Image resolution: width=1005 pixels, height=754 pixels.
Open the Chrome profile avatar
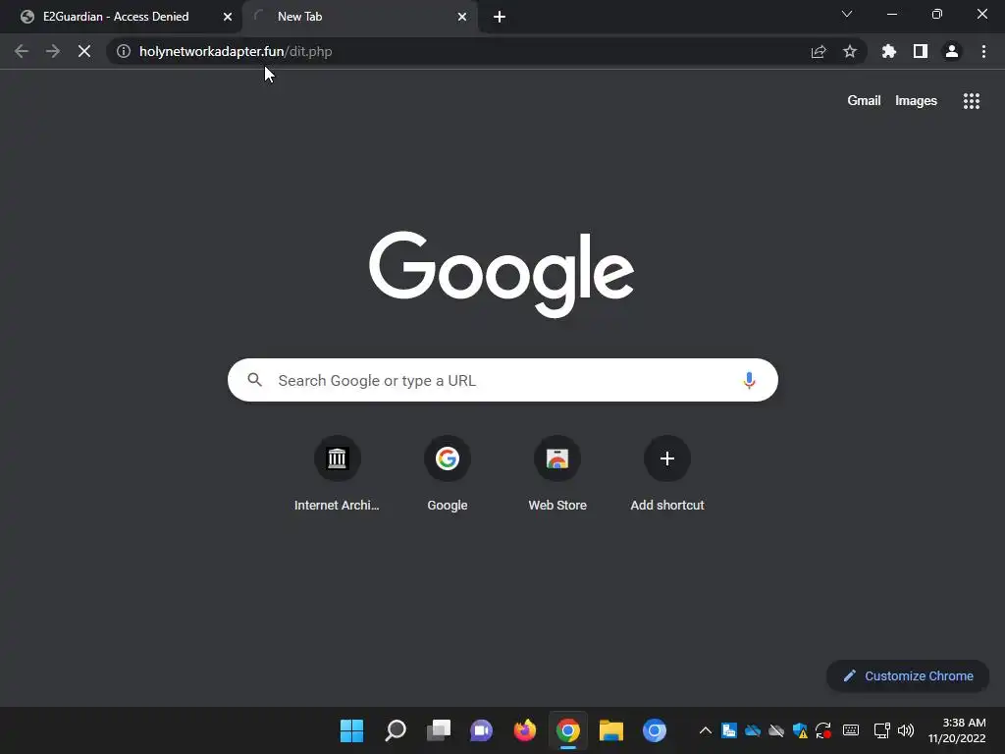pos(952,51)
